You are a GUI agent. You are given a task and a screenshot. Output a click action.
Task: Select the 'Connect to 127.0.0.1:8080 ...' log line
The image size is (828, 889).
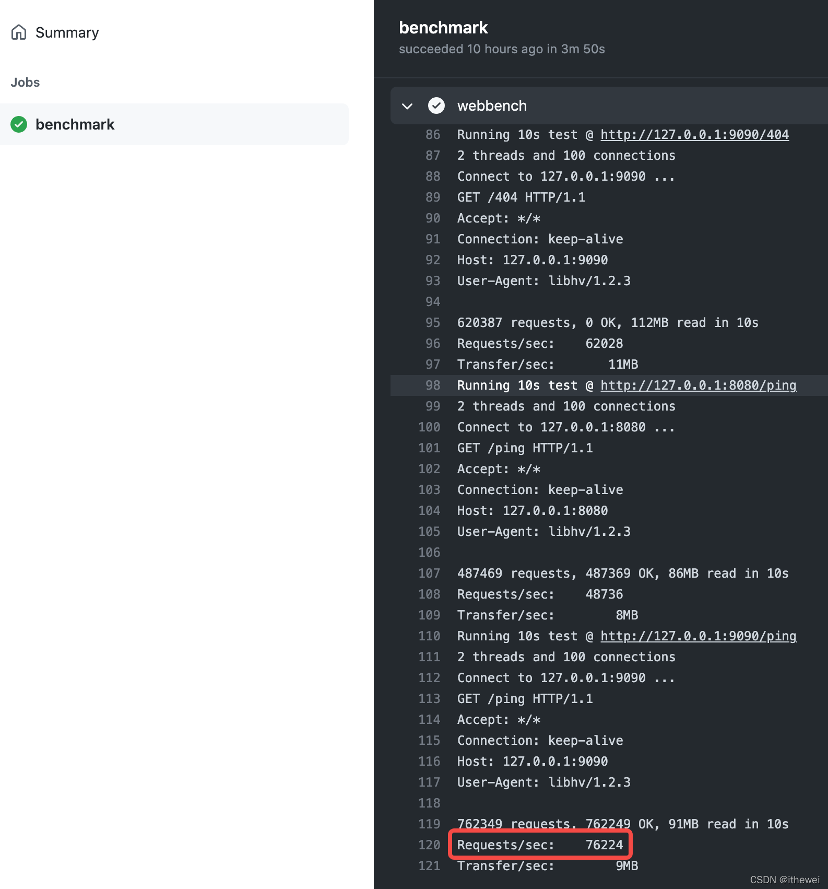566,427
